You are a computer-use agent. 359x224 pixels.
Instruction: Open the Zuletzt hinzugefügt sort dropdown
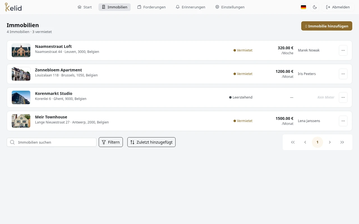point(151,142)
